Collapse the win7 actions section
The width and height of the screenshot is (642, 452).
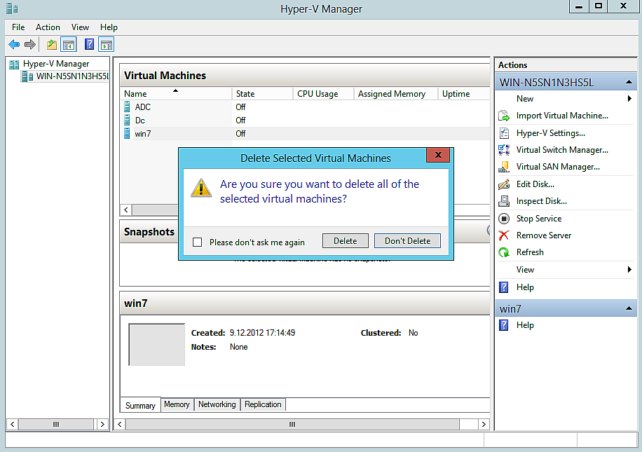[629, 308]
